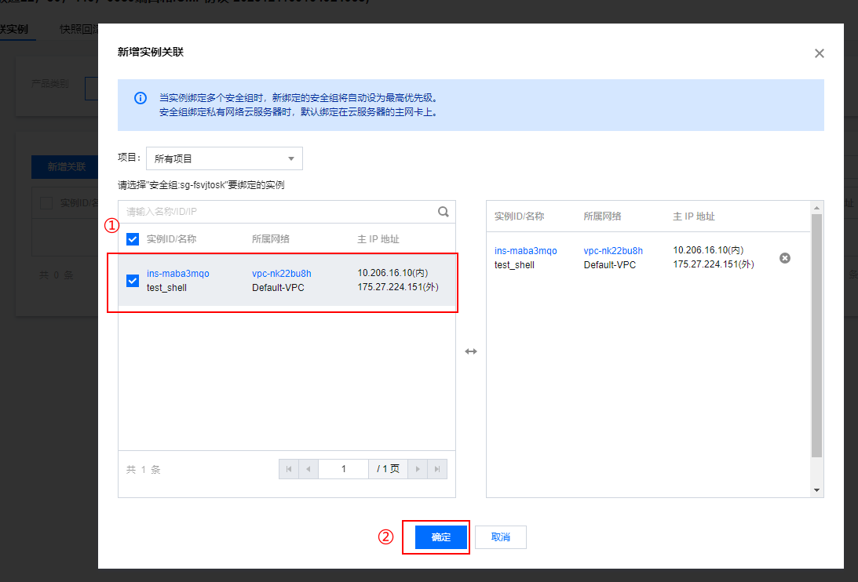
Task: Click the blue info icon in the notice
Action: (x=140, y=98)
